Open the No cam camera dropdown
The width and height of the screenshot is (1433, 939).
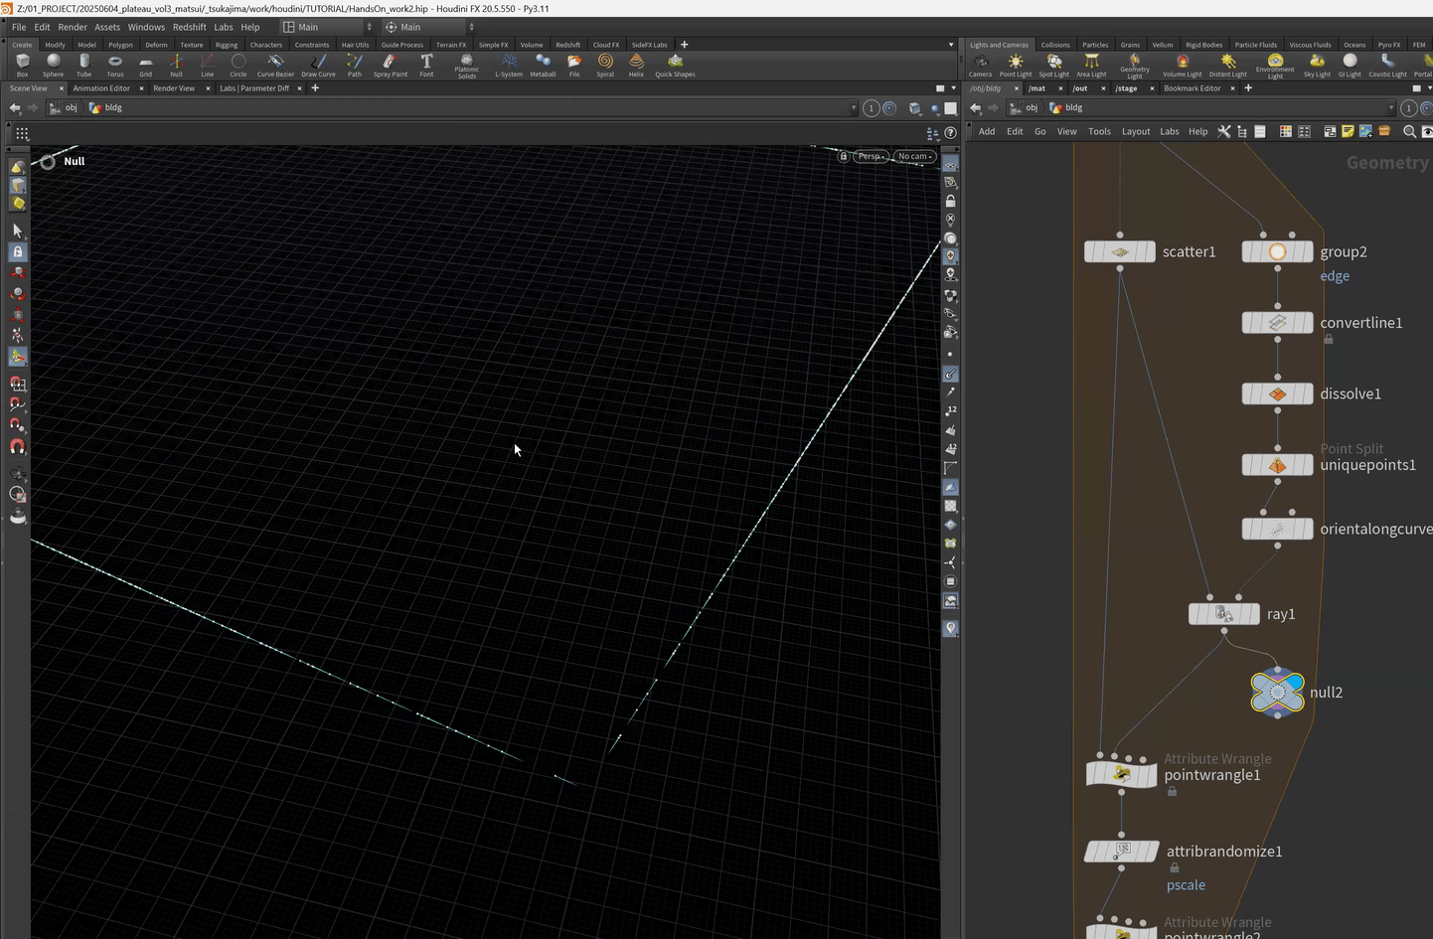click(915, 156)
